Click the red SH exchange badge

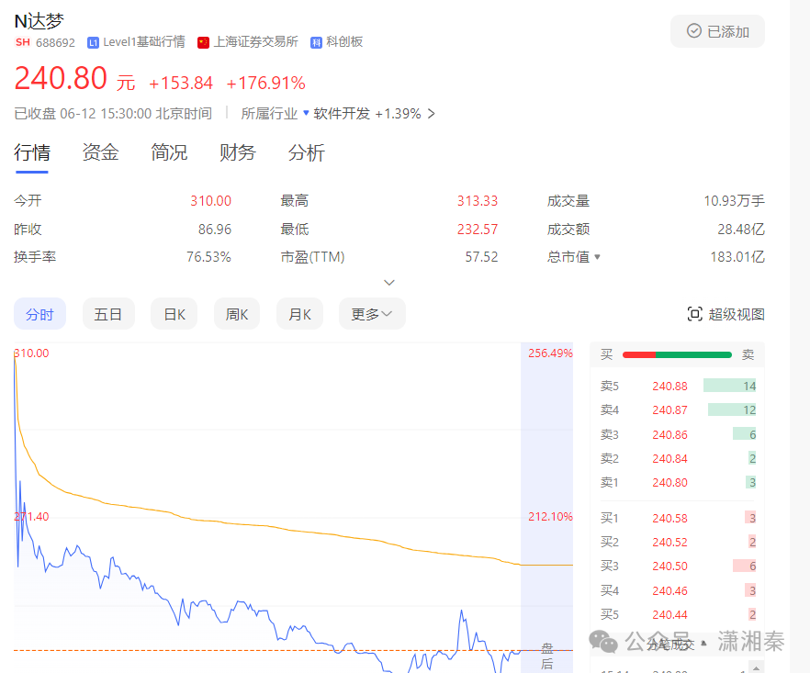22,42
